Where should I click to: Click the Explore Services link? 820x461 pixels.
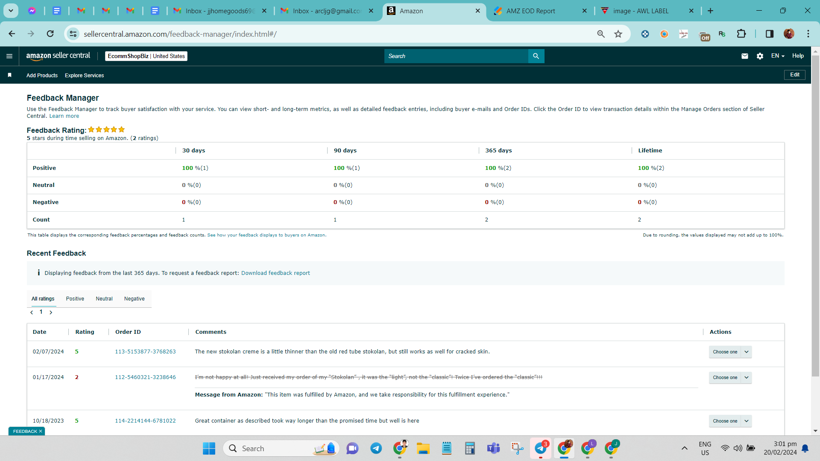(84, 75)
